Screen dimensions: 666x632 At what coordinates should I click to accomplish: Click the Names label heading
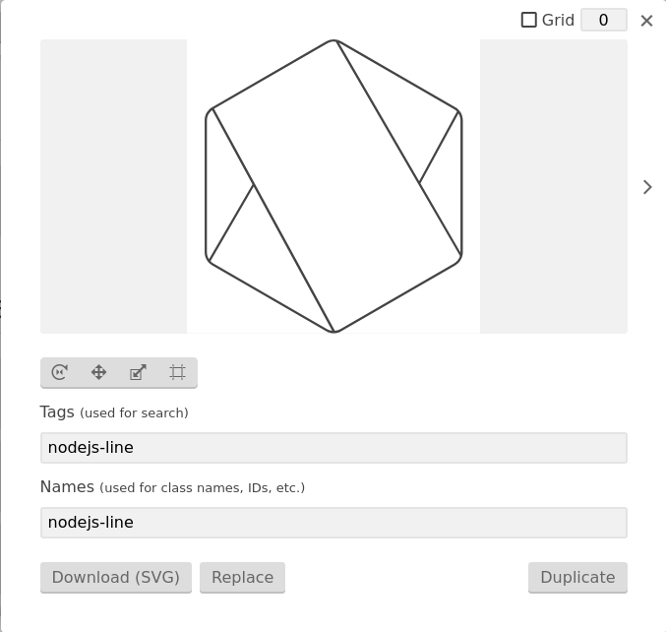coord(67,486)
